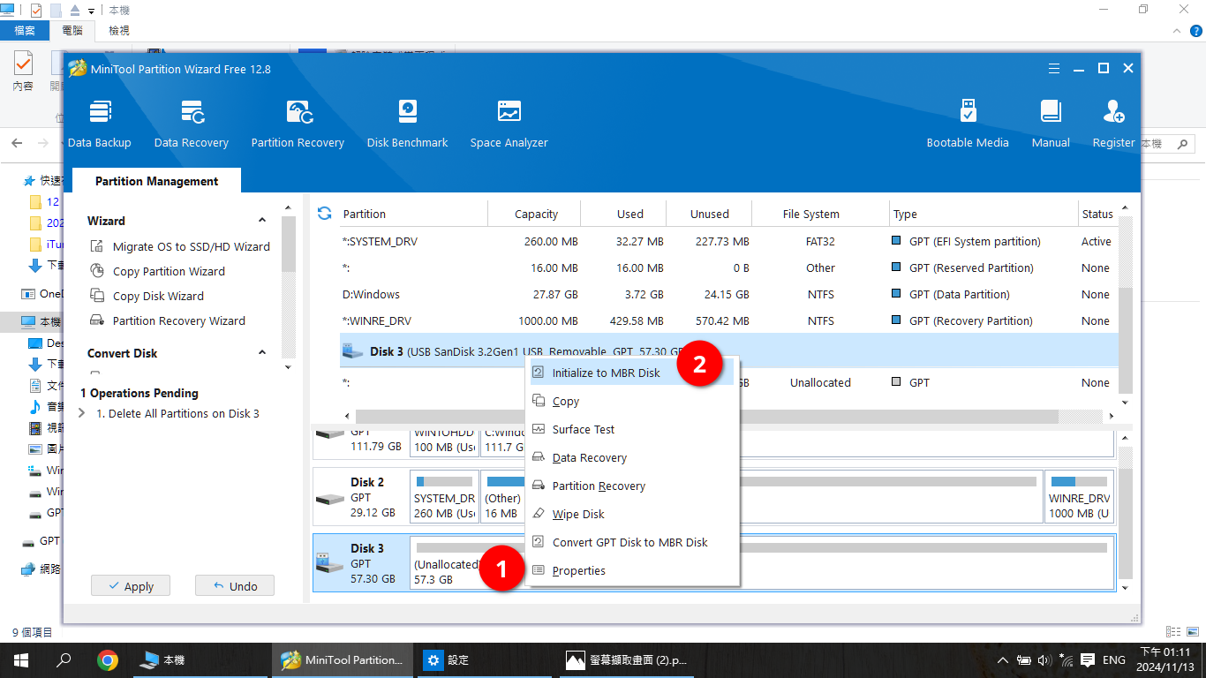Refresh the partition list

tap(324, 214)
